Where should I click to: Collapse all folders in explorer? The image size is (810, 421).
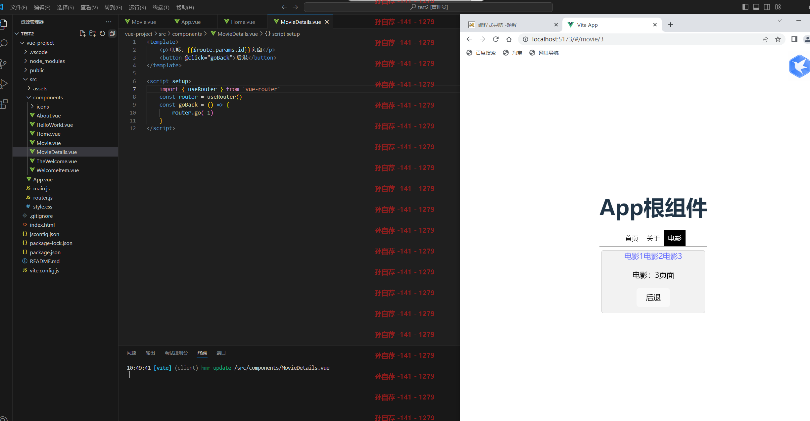click(x=112, y=33)
